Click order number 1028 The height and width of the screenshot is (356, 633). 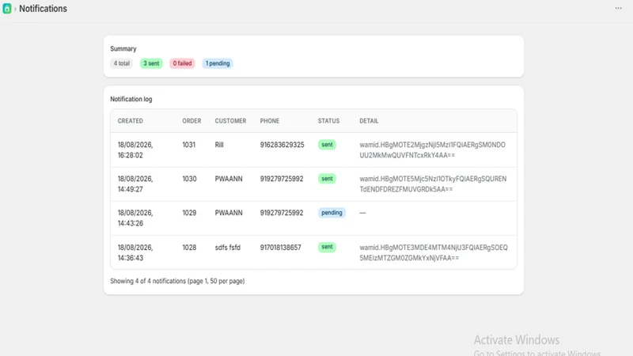189,248
